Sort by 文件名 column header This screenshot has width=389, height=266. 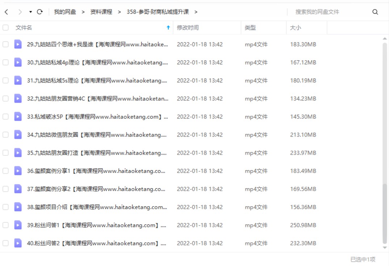(x=24, y=27)
